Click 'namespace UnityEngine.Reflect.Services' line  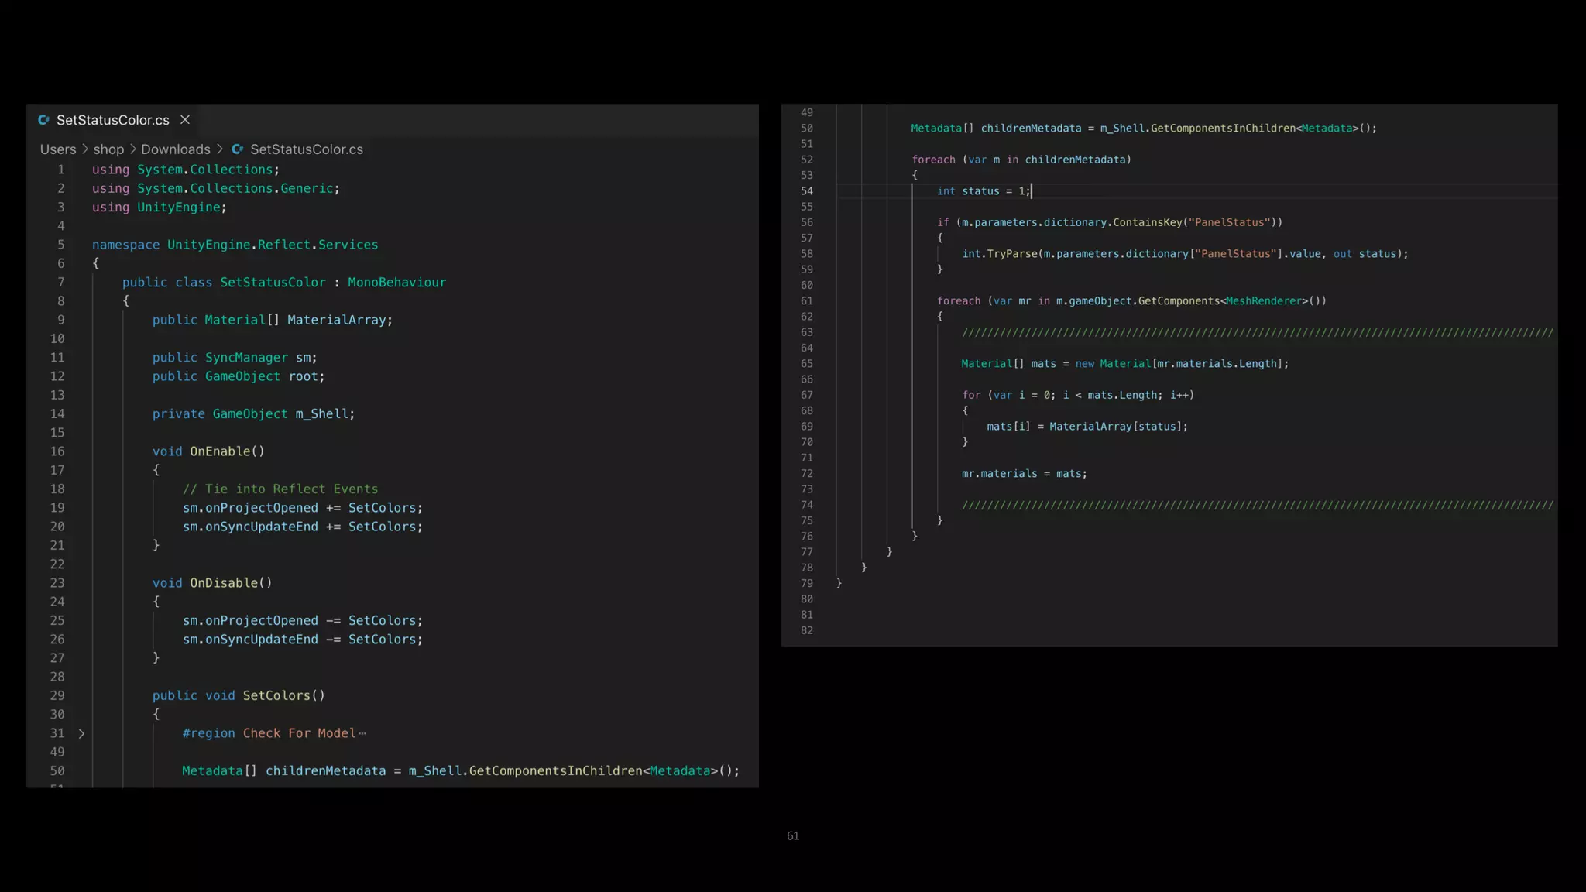pyautogui.click(x=235, y=245)
